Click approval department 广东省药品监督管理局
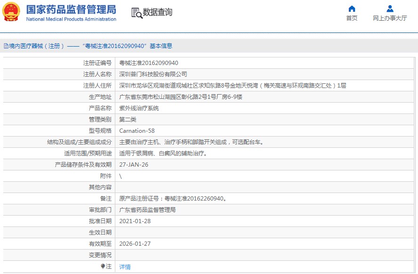This screenshot has height=274, width=418. (x=147, y=210)
